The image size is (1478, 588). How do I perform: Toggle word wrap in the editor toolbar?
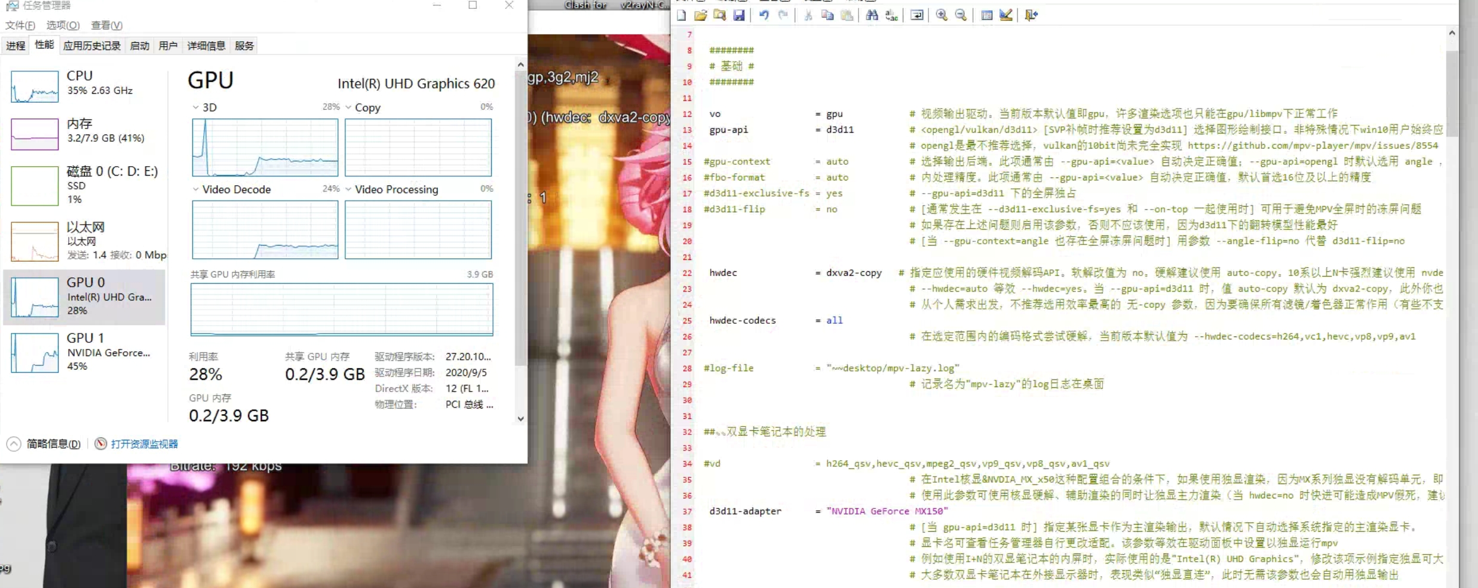[916, 15]
